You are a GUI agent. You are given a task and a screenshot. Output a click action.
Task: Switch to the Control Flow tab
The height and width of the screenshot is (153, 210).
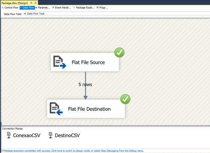(10, 8)
